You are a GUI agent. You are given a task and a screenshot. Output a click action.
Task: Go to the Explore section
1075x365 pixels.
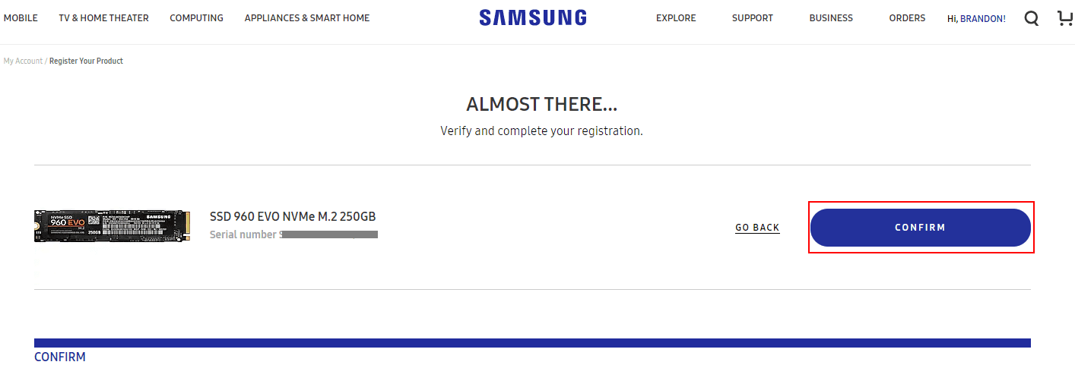click(x=676, y=18)
